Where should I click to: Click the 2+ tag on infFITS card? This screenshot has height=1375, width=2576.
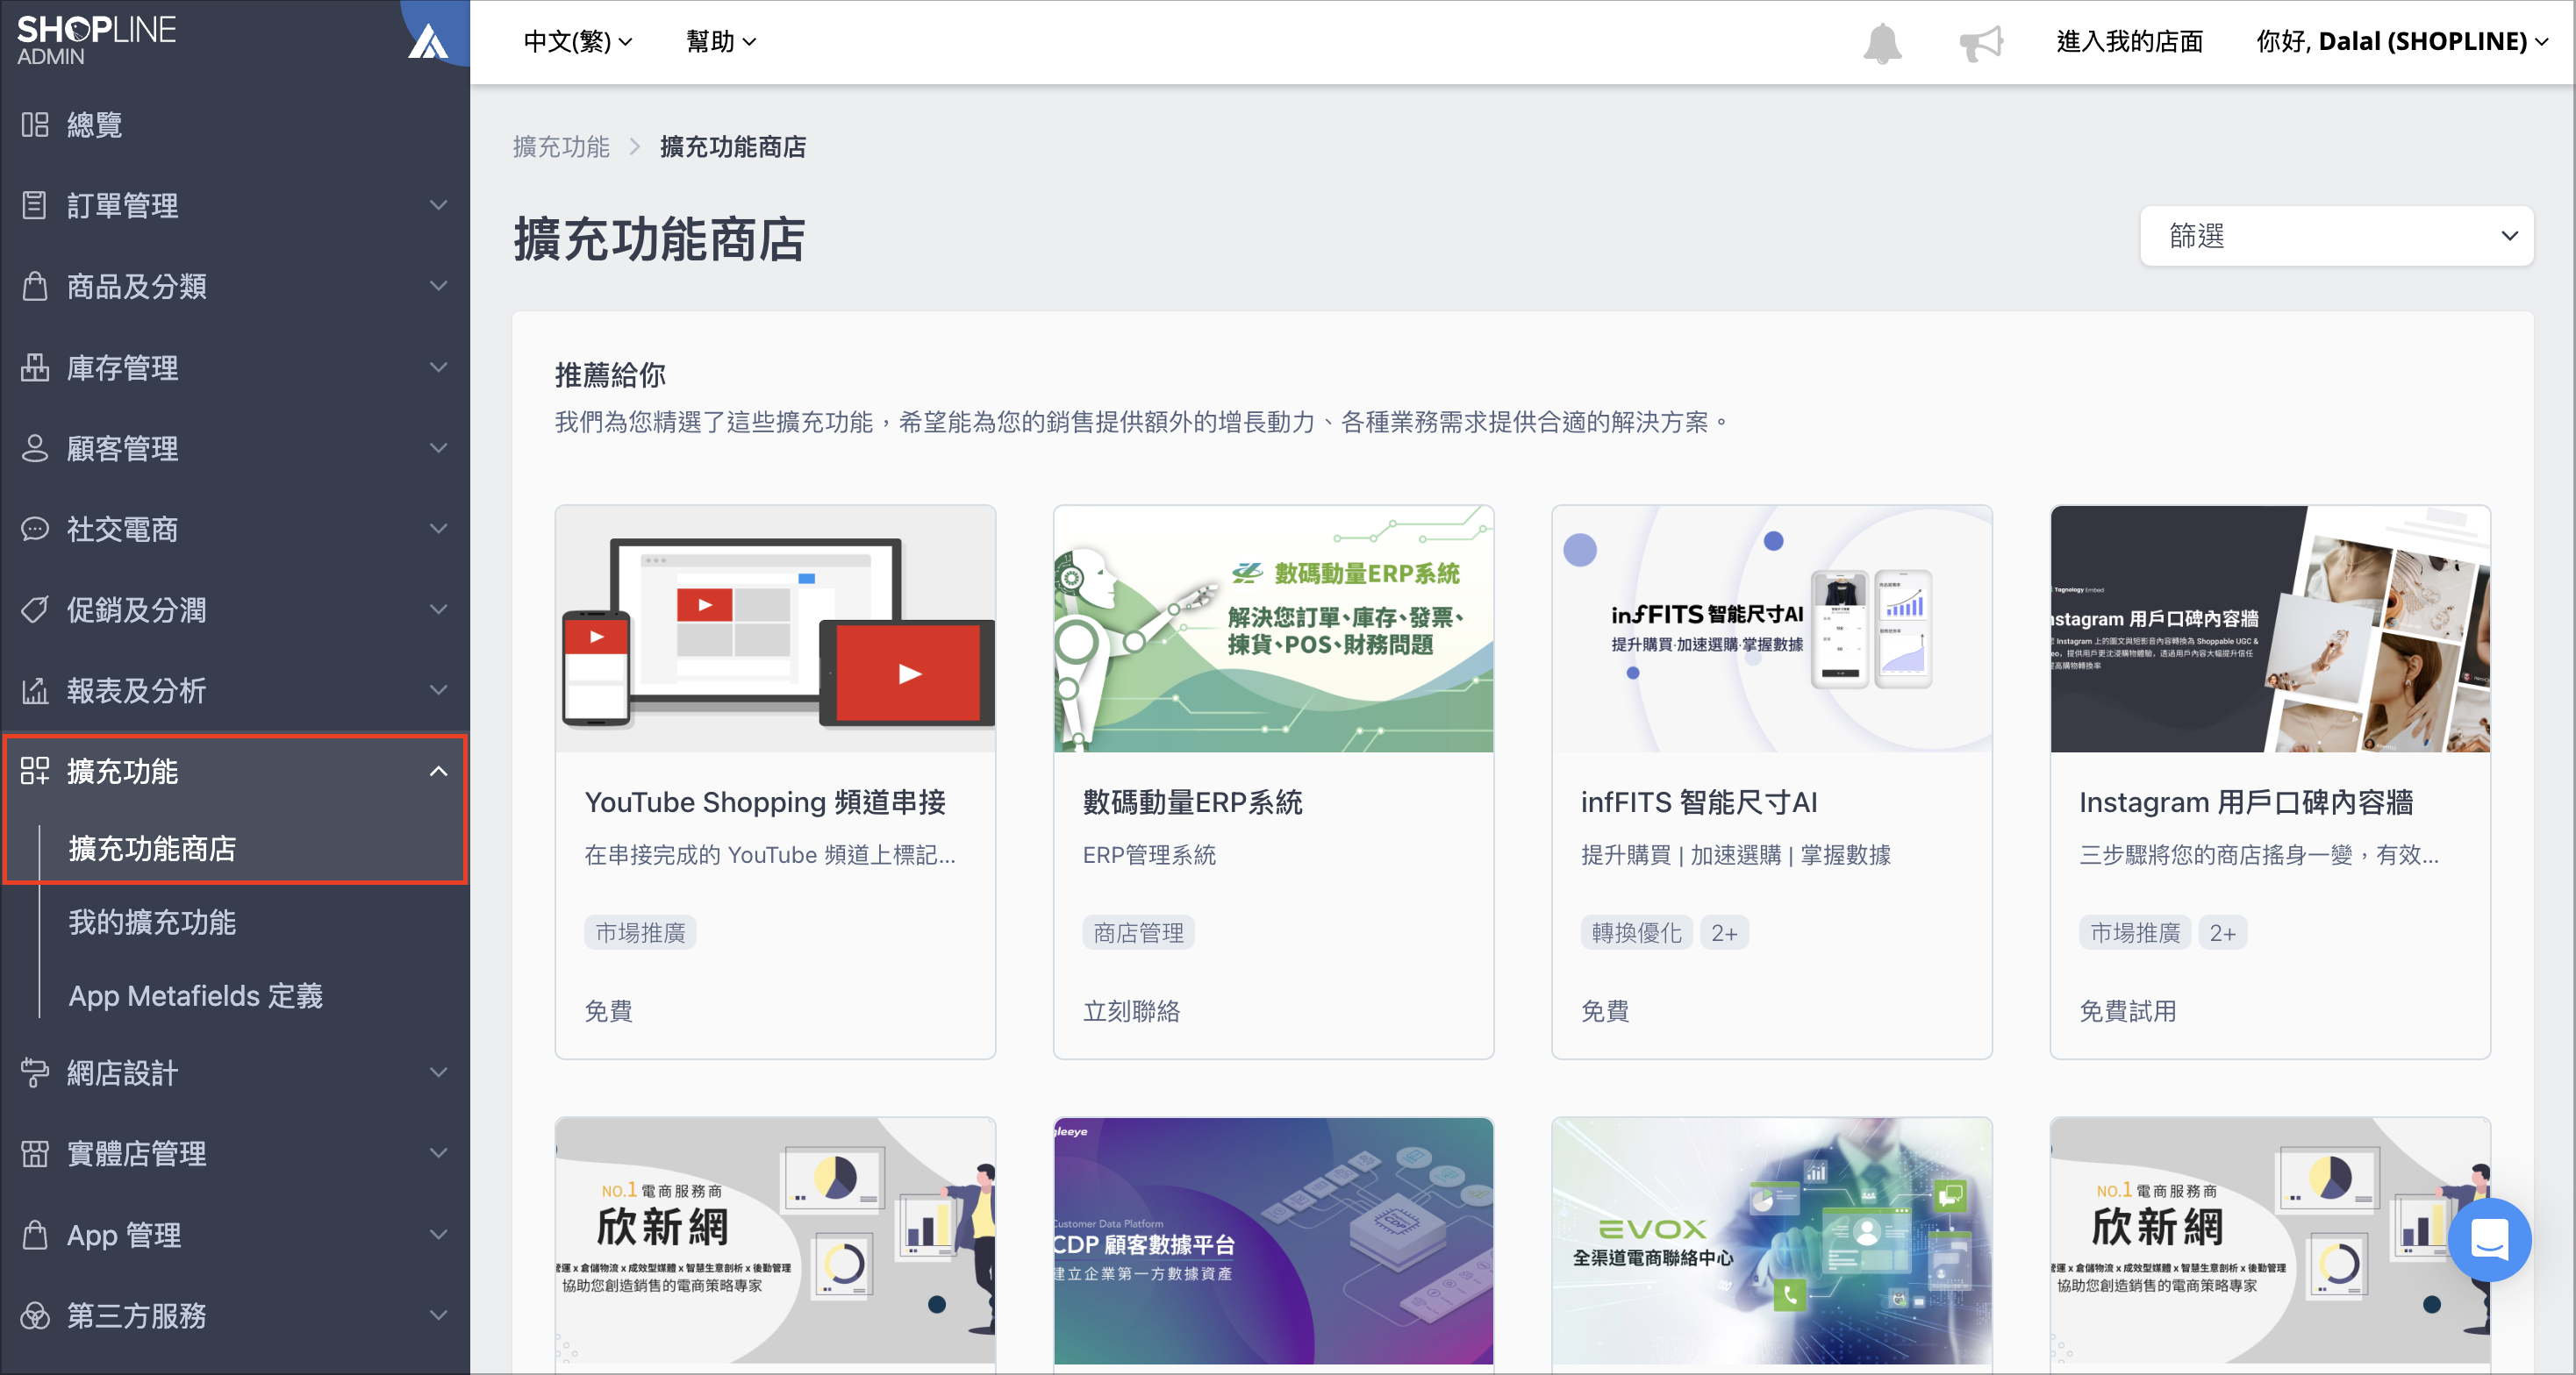[x=1724, y=932]
